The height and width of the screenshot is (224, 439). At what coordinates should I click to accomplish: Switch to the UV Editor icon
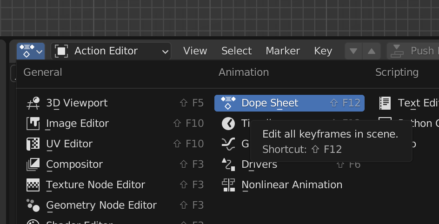click(33, 144)
